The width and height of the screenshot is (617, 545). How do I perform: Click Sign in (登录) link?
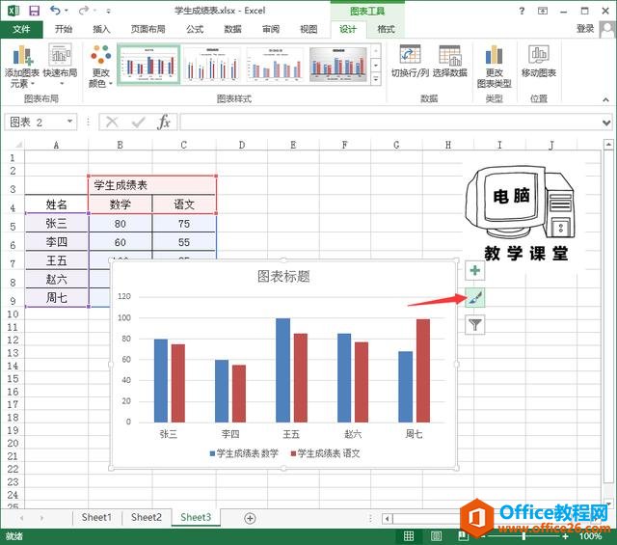585,28
